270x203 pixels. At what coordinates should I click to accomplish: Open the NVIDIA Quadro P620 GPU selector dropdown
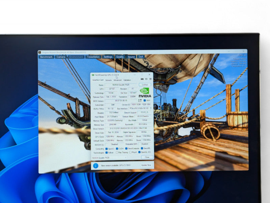click(109, 158)
